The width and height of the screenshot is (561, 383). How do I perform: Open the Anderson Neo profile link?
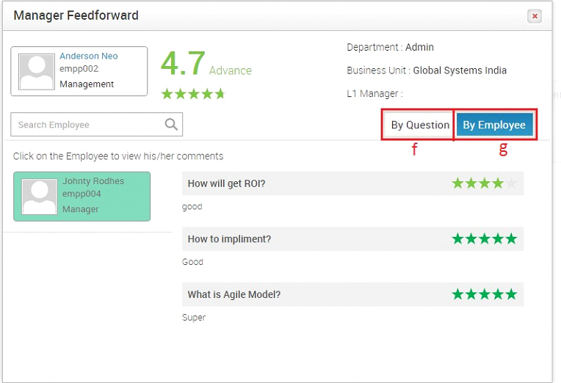[89, 56]
